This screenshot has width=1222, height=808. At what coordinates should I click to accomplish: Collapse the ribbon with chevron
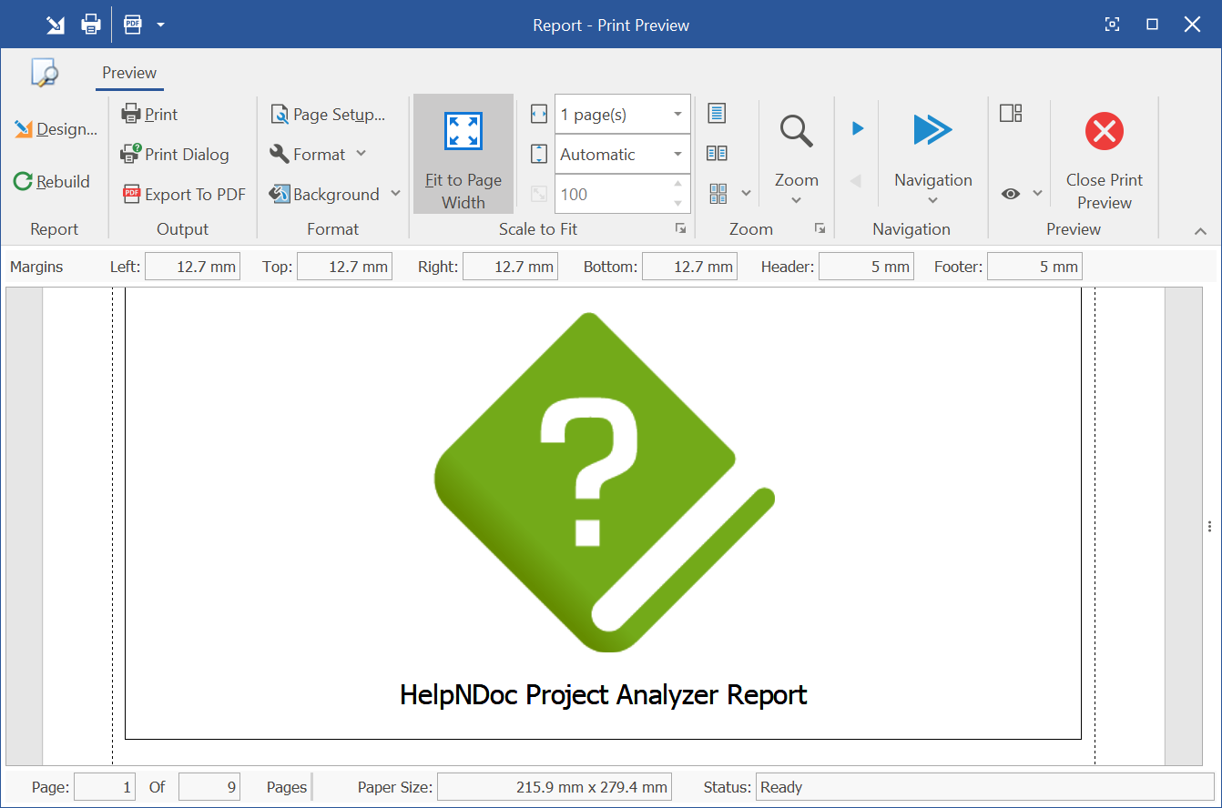click(1200, 232)
